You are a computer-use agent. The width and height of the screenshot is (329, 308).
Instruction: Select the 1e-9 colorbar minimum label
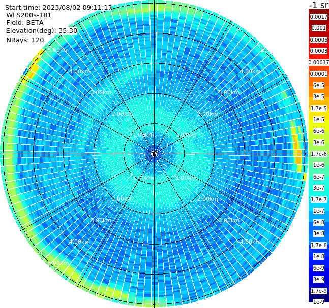(x=319, y=302)
